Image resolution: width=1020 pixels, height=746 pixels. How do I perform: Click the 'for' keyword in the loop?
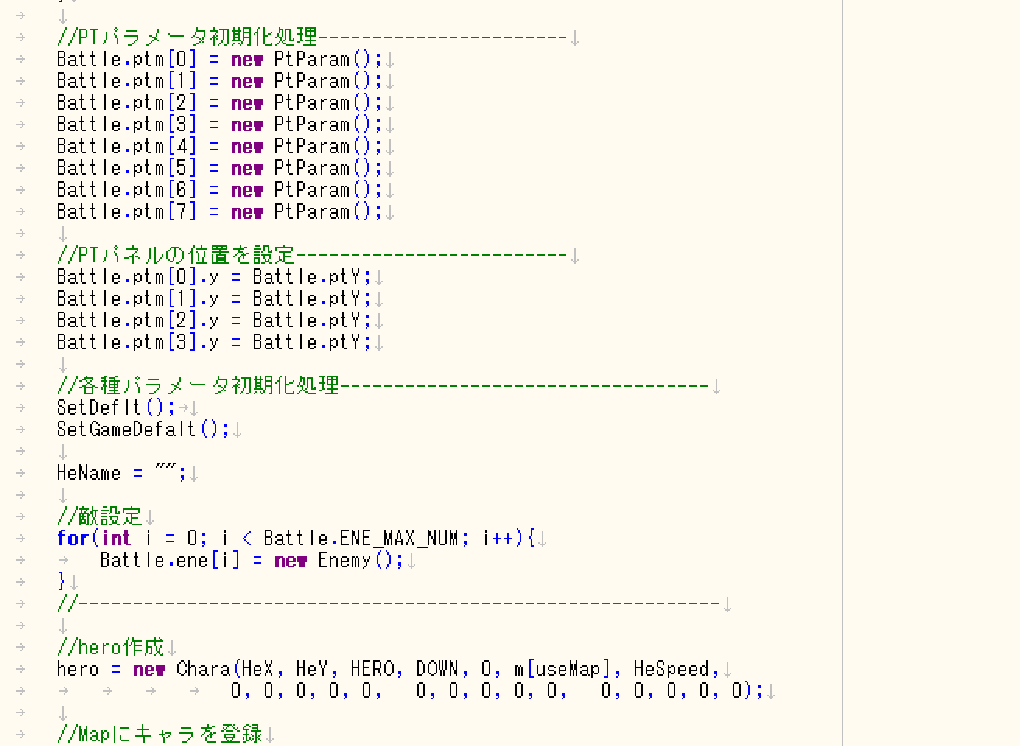tap(73, 538)
